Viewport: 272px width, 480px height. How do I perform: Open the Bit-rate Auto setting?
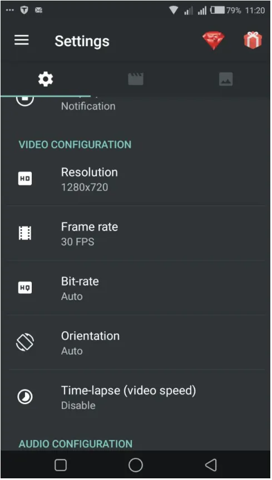pos(136,288)
